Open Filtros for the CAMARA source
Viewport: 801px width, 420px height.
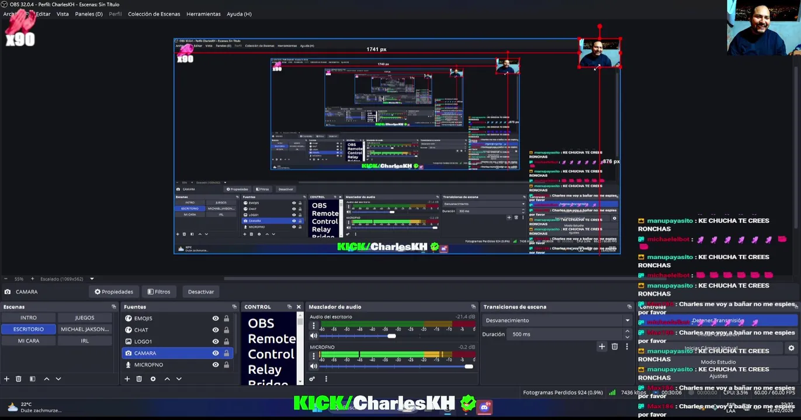159,292
